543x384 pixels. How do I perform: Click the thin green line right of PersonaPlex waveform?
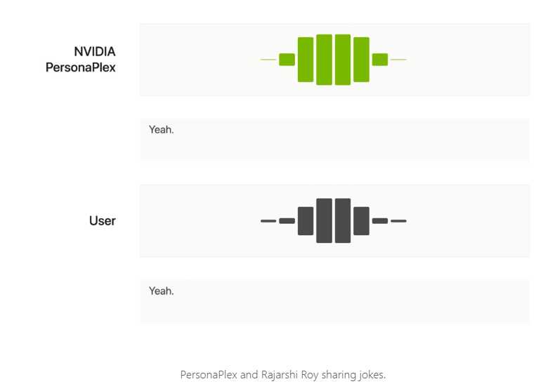[x=398, y=60]
